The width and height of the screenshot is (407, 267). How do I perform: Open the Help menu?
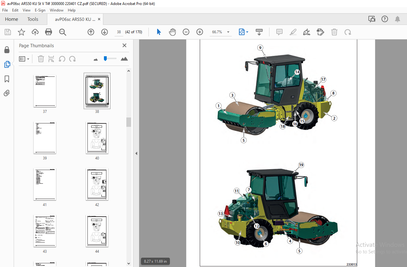(x=72, y=10)
